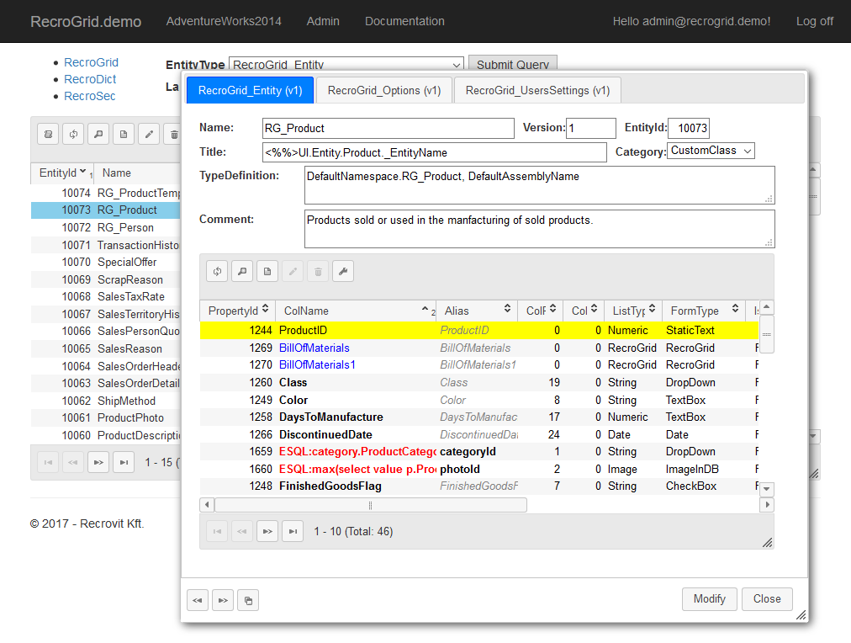This screenshot has height=643, width=851.
Task: Open the Documentation menu in the navbar
Action: 404,21
